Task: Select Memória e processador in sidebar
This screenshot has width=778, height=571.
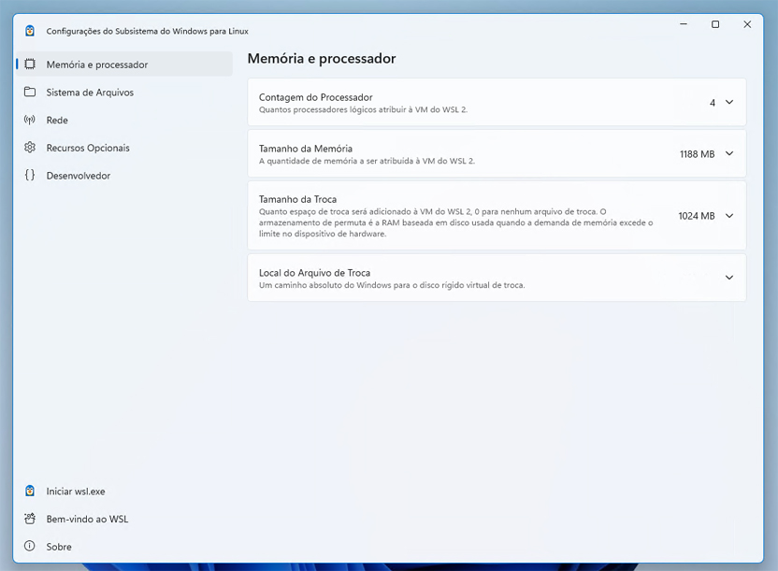Action: tap(124, 64)
